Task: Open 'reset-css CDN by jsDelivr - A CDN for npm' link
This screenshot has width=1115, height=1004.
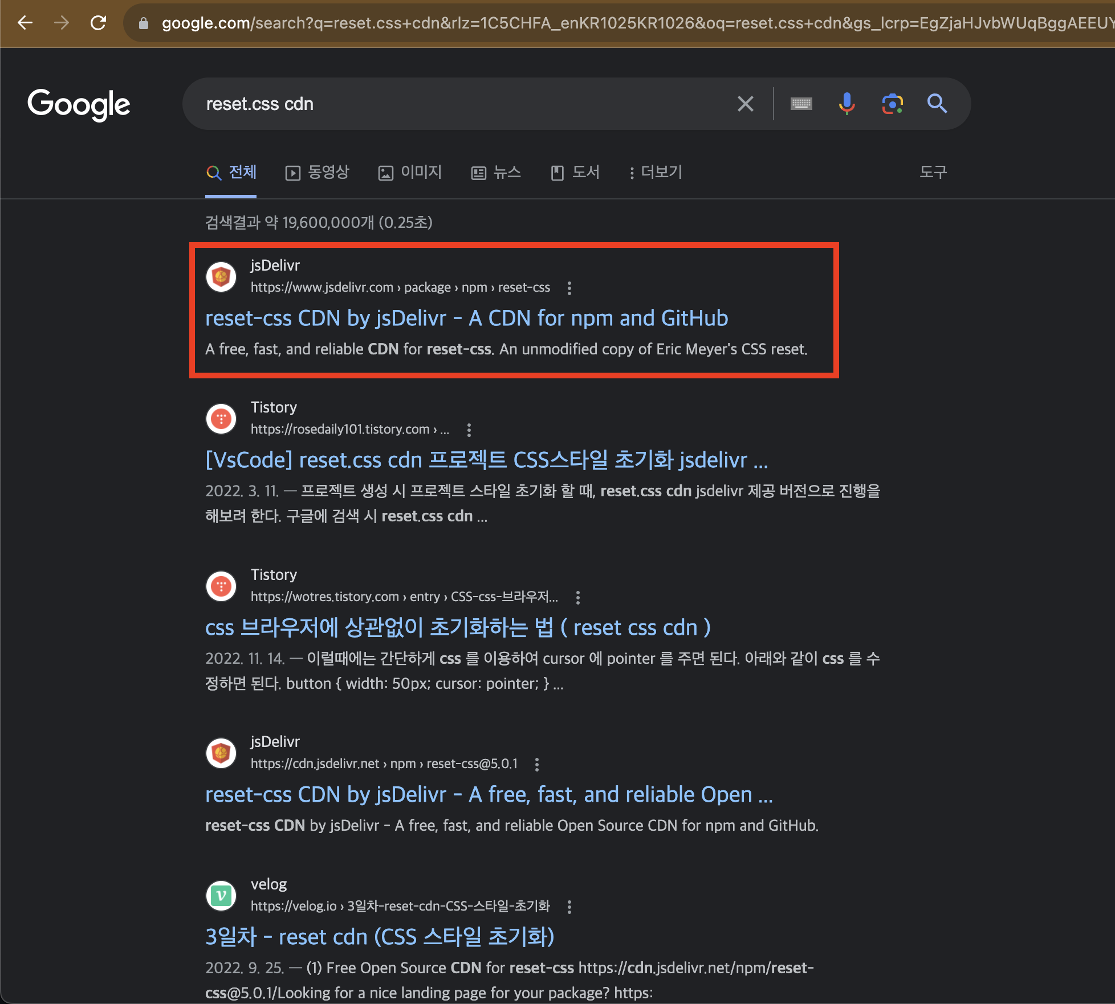Action: pos(466,318)
